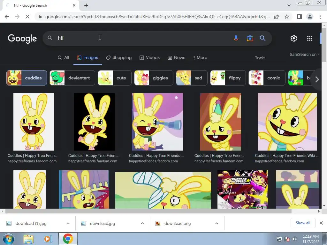
Task: Open the volume speaker tray icon
Action: point(294,239)
